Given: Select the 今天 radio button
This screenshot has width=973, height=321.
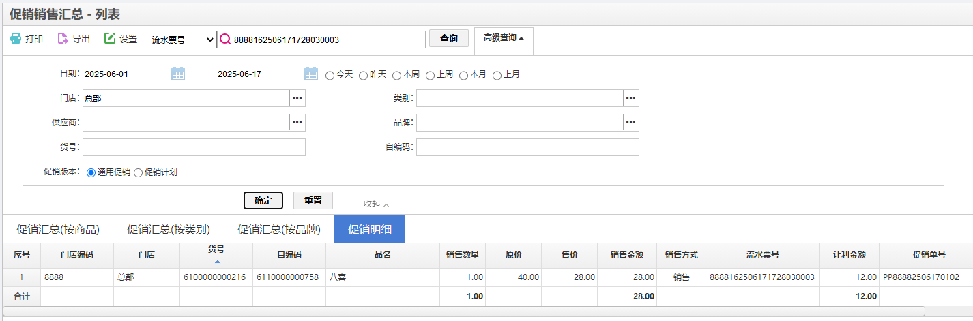Looking at the screenshot, I should coord(330,75).
